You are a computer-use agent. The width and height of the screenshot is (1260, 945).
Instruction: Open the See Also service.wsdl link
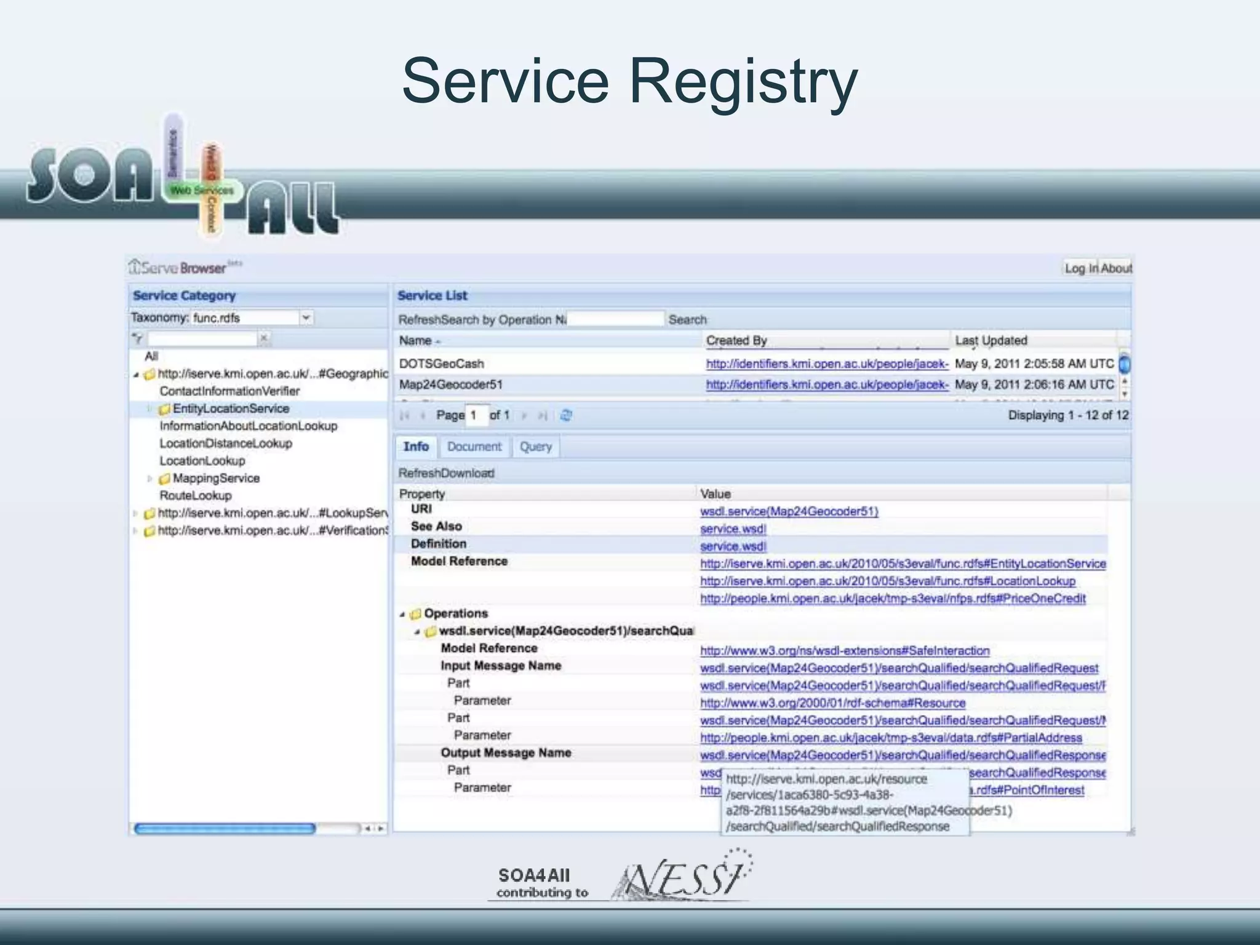coord(733,529)
